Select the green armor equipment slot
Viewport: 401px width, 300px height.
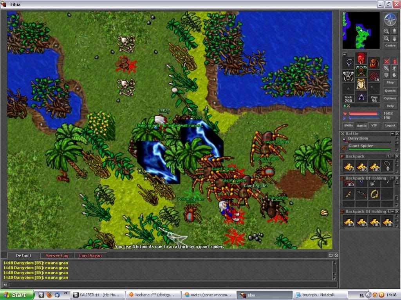click(x=361, y=71)
